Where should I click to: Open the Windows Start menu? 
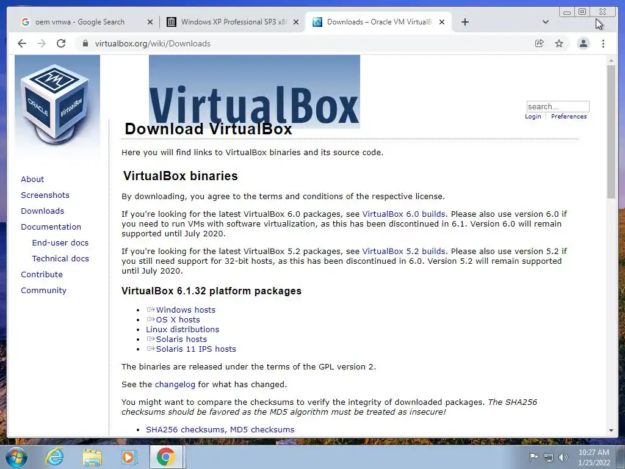click(16, 457)
